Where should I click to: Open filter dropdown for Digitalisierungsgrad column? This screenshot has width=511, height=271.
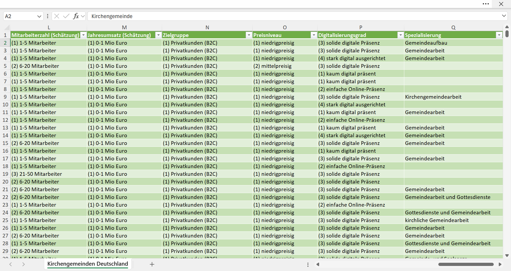(401, 35)
